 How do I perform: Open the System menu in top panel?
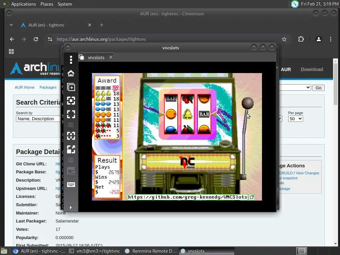click(x=65, y=4)
